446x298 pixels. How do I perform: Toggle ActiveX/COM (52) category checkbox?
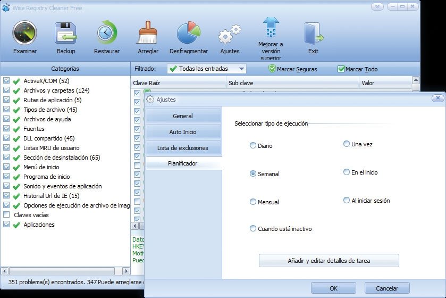pos(6,80)
